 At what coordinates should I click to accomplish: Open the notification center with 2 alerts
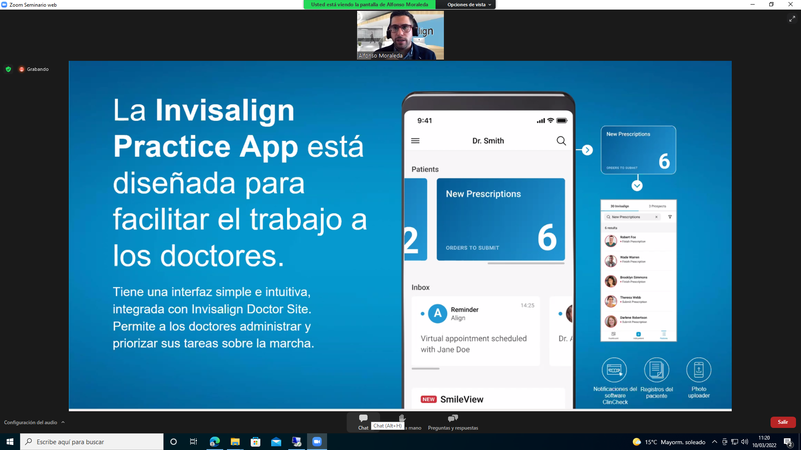coord(788,442)
